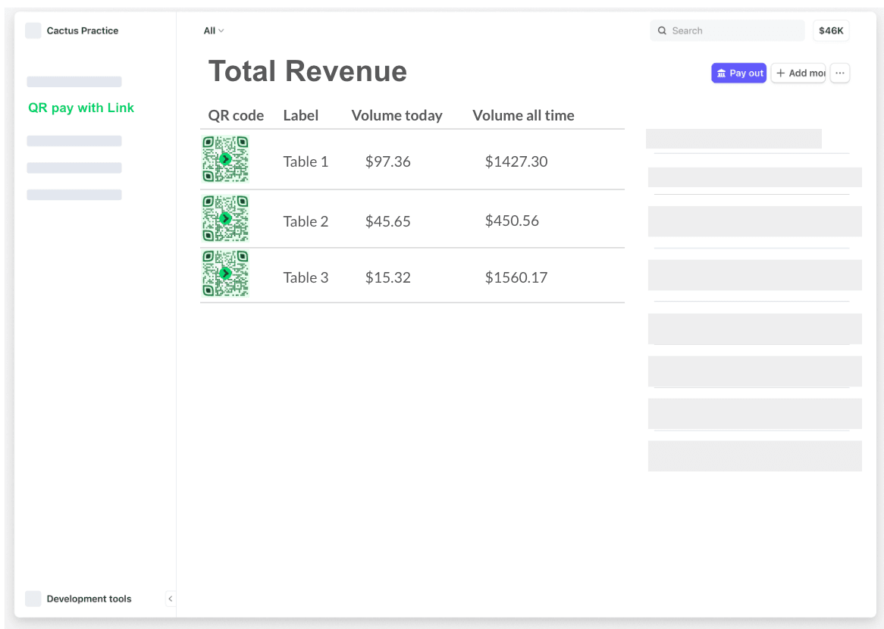Select the Table 2 label
Viewport: 884px width, 629px height.
point(306,221)
